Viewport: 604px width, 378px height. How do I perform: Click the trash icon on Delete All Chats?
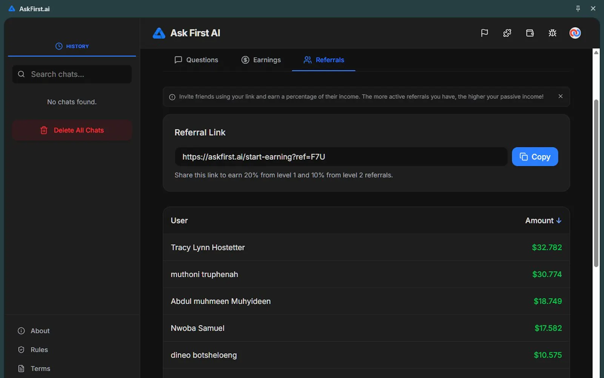point(44,130)
